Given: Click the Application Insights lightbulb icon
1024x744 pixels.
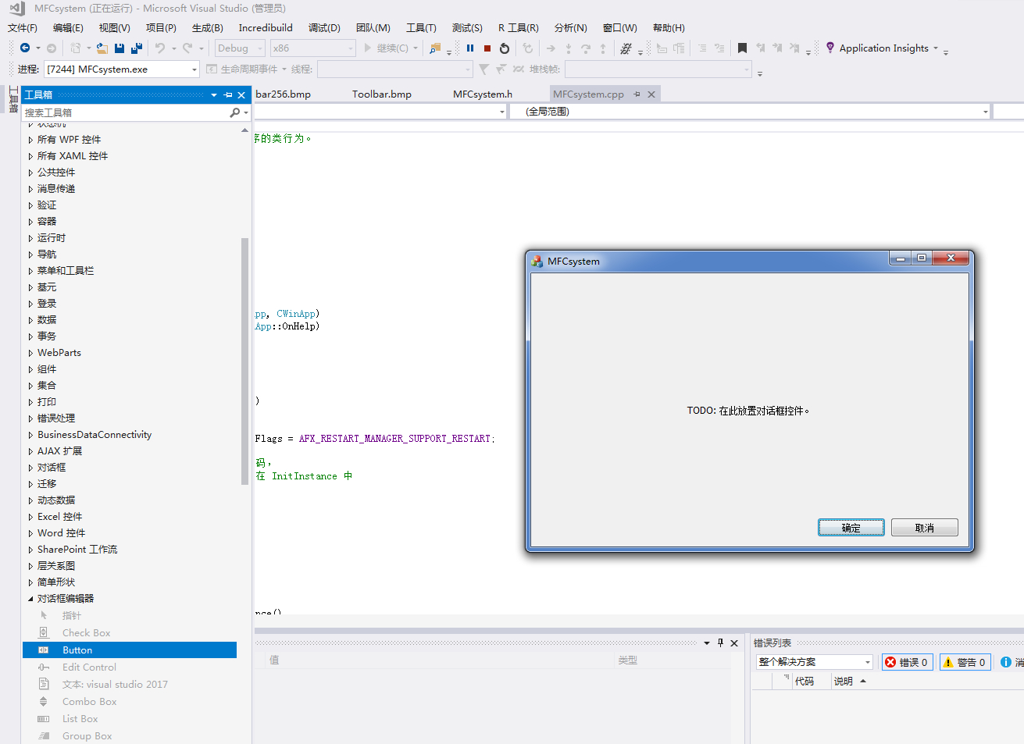Looking at the screenshot, I should pos(830,48).
